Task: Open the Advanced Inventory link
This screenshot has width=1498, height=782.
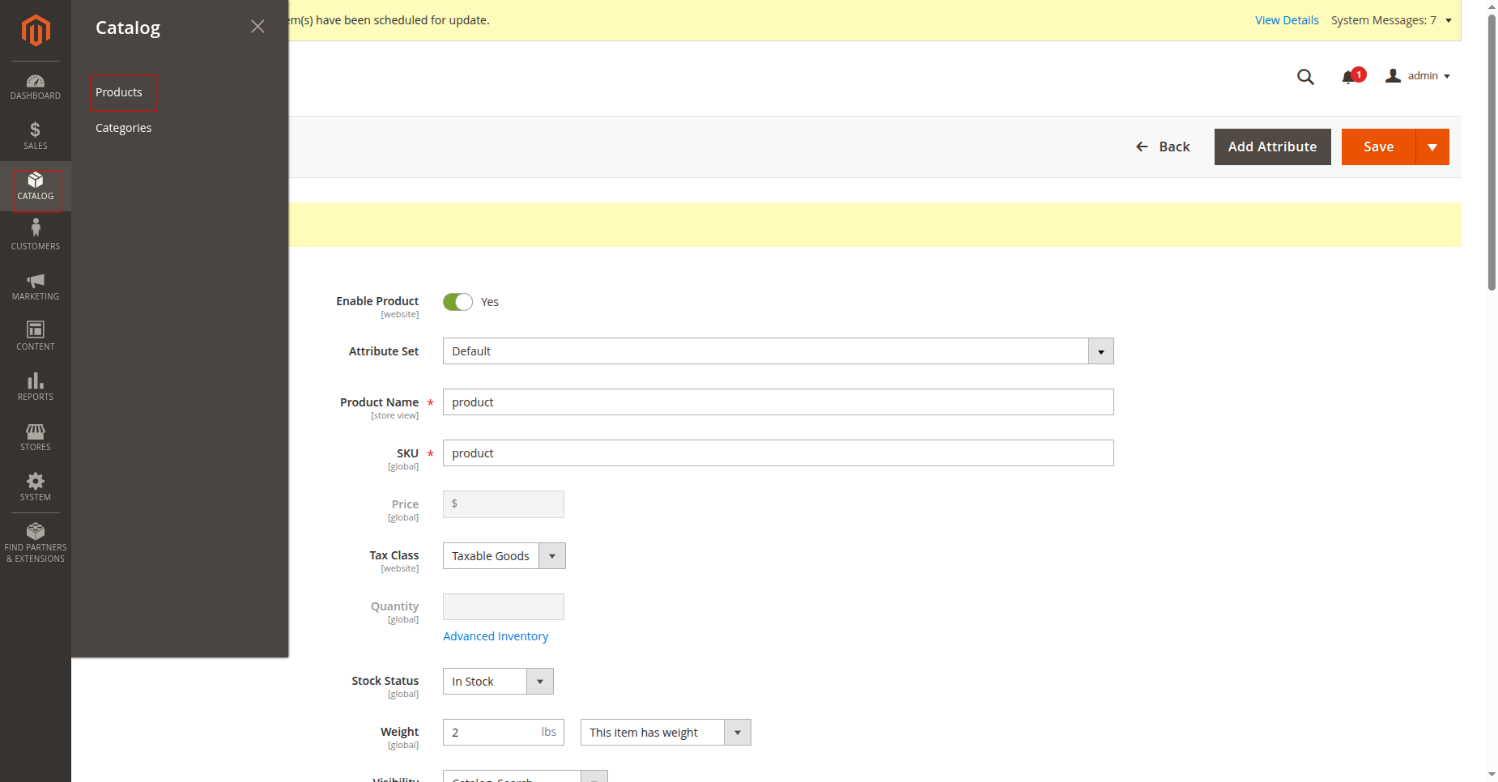Action: 496,636
